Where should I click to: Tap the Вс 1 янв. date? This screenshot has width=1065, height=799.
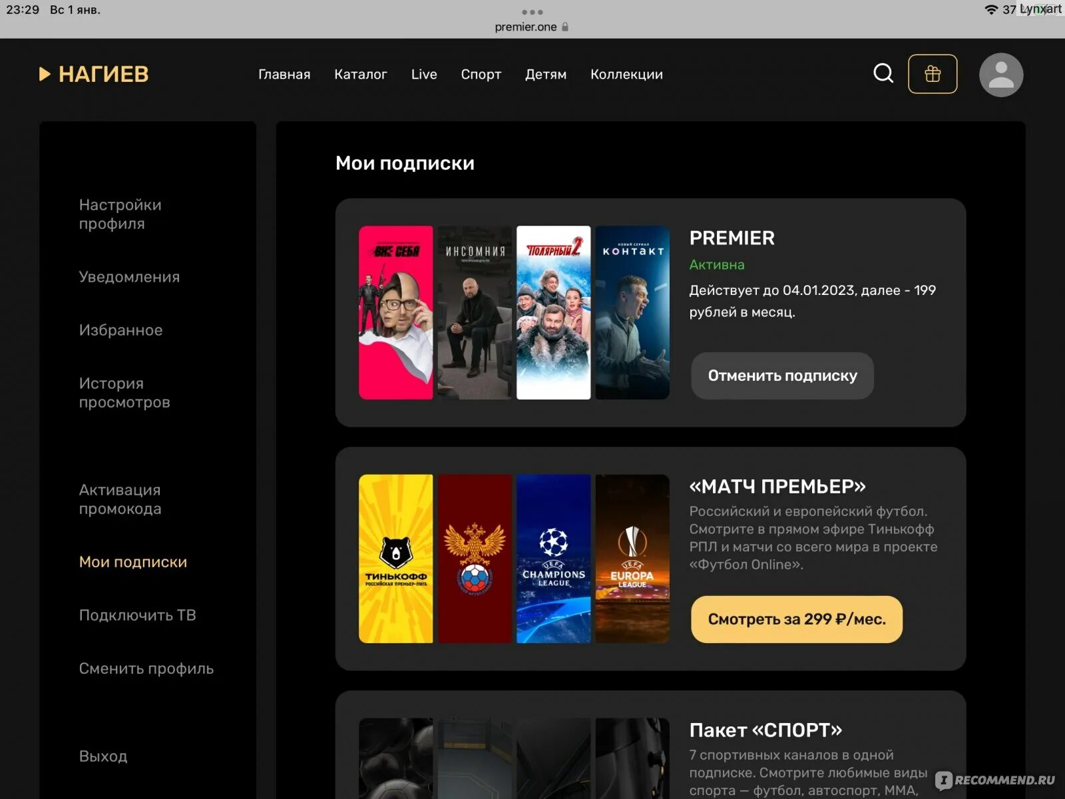click(x=75, y=10)
